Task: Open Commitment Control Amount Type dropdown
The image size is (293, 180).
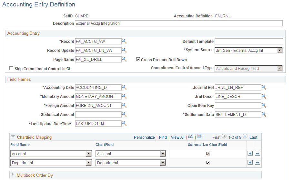Action: pos(279,69)
